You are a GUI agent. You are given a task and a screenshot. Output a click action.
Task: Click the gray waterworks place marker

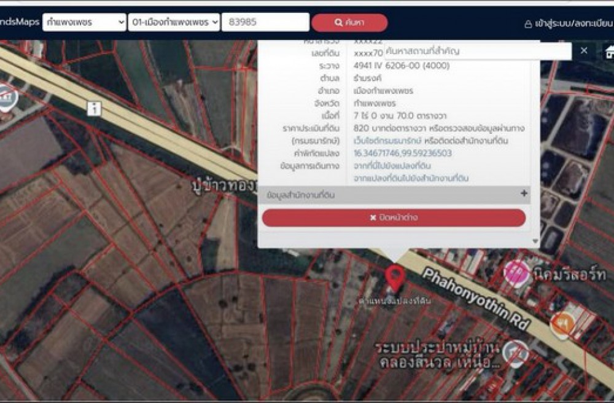[516, 353]
